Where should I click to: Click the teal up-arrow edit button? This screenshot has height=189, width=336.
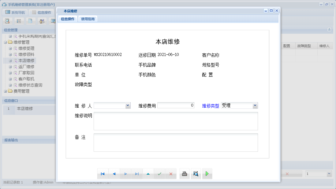point(148,174)
